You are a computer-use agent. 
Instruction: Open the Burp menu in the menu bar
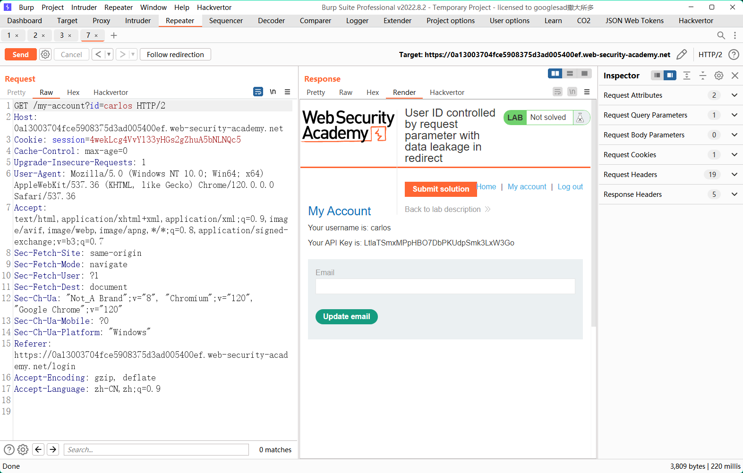[26, 8]
